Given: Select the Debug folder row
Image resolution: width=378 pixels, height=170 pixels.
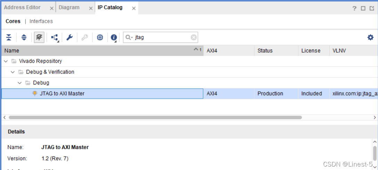Looking at the screenshot, I should click(189, 83).
